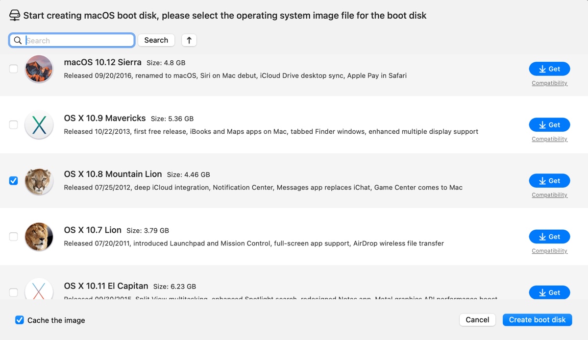588x340 pixels.
Task: Get the OS X 10.7 Lion image
Action: pyautogui.click(x=549, y=237)
